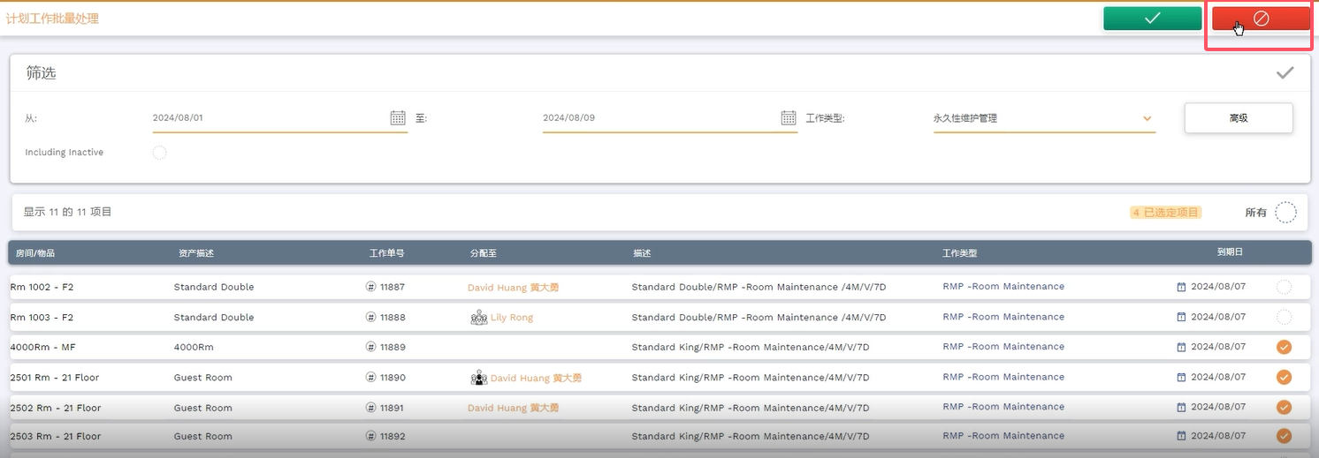Viewport: 1319px width, 458px height.
Task: Click due date calendar icon for 2503 Rm
Action: point(1181,436)
